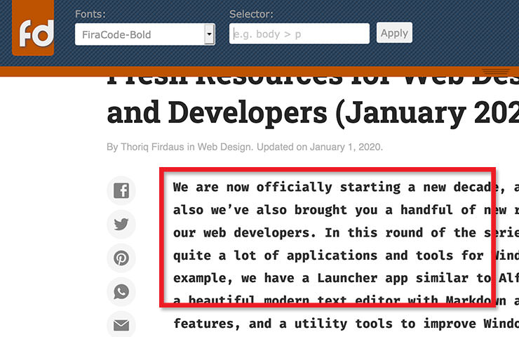Pin the article on Pinterest
Image resolution: width=519 pixels, height=337 pixels.
coord(121,258)
